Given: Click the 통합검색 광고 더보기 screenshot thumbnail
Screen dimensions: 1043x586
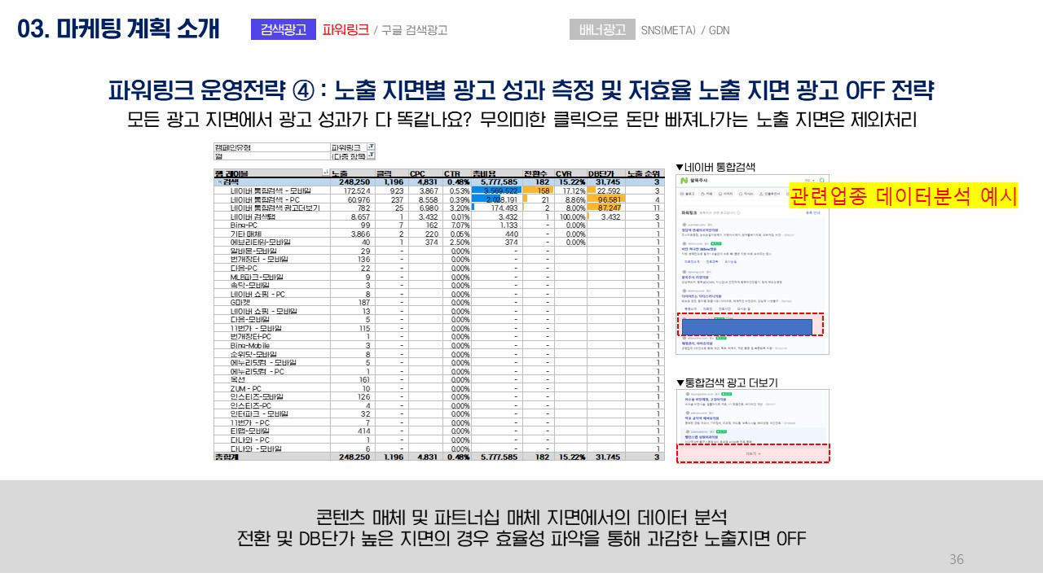Looking at the screenshot, I should coord(753,415).
